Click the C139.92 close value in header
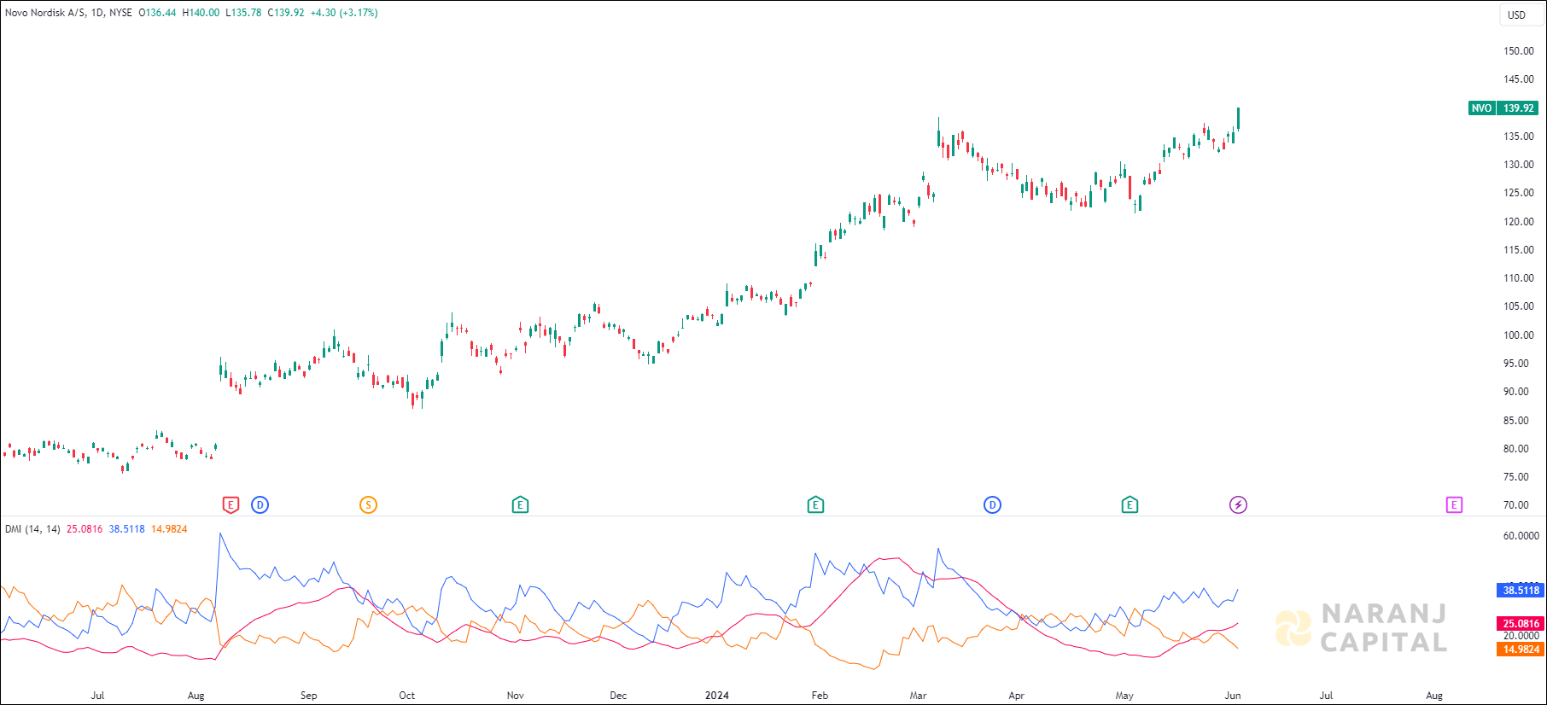 coord(286,13)
